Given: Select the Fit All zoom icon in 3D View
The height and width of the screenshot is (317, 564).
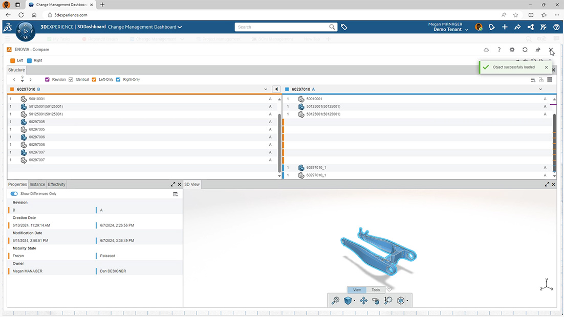Looking at the screenshot, I should point(336,300).
